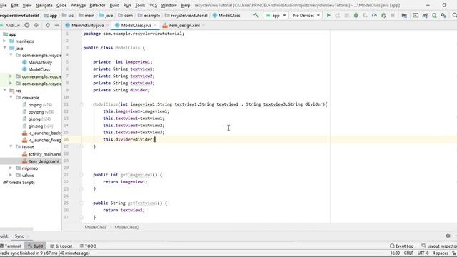Open the Analyze menu
The width and height of the screenshot is (457, 257).
[78, 5]
